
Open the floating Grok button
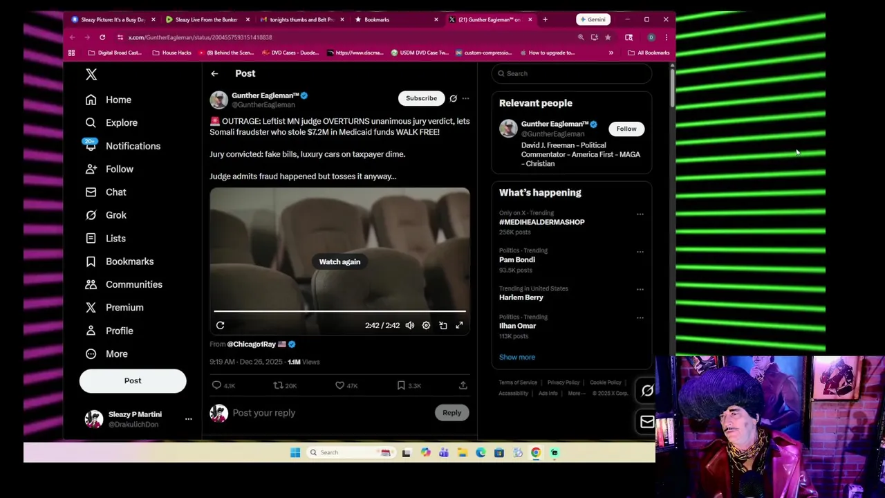(x=646, y=391)
